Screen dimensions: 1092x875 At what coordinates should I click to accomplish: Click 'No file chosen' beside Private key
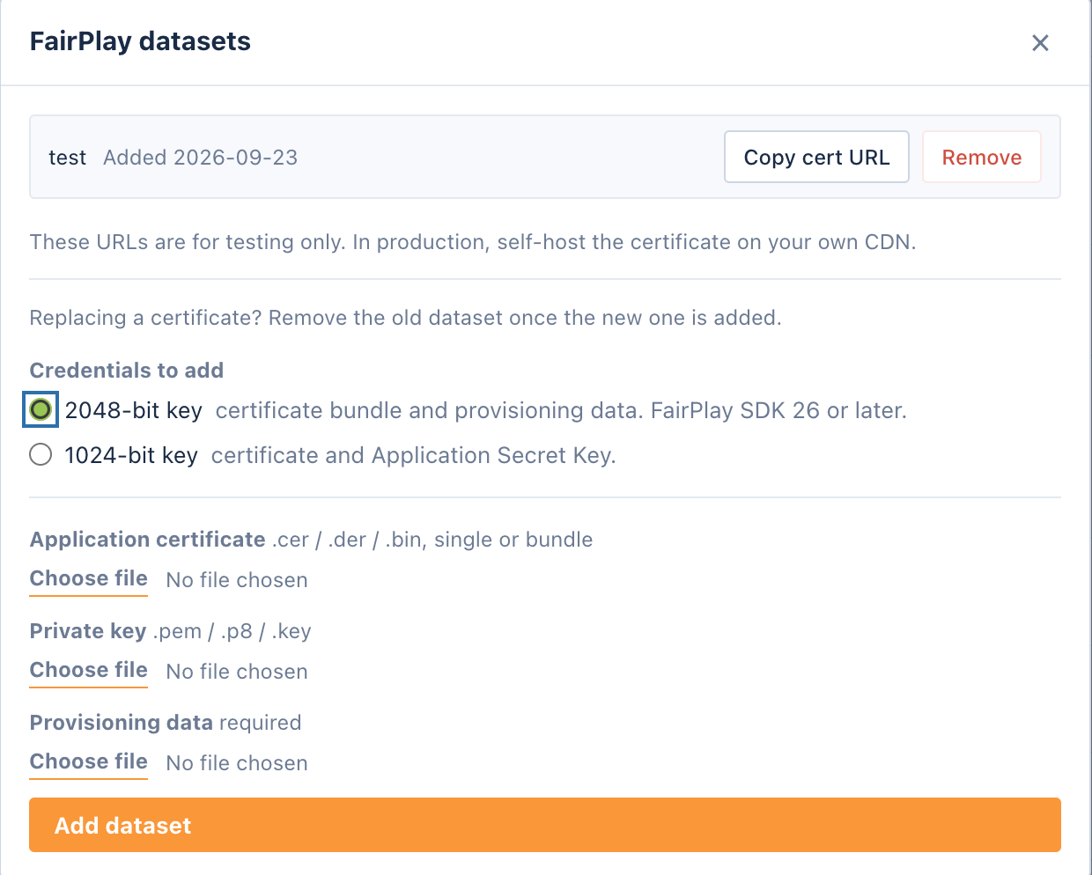237,672
